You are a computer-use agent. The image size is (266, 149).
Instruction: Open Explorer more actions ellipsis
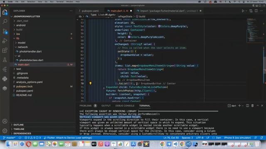[x=71, y=11]
